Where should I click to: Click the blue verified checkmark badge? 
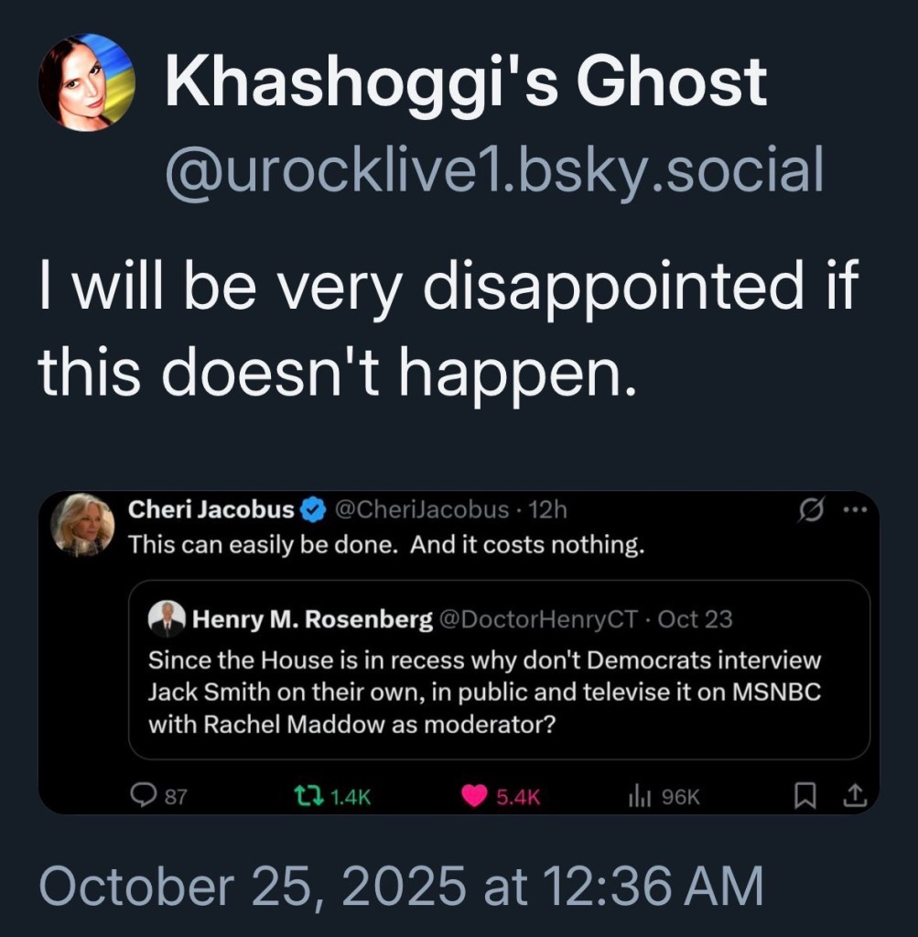[x=314, y=510]
